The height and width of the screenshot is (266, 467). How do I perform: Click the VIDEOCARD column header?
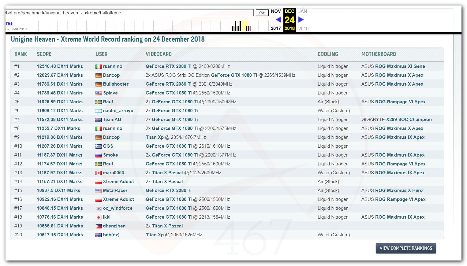[159, 54]
